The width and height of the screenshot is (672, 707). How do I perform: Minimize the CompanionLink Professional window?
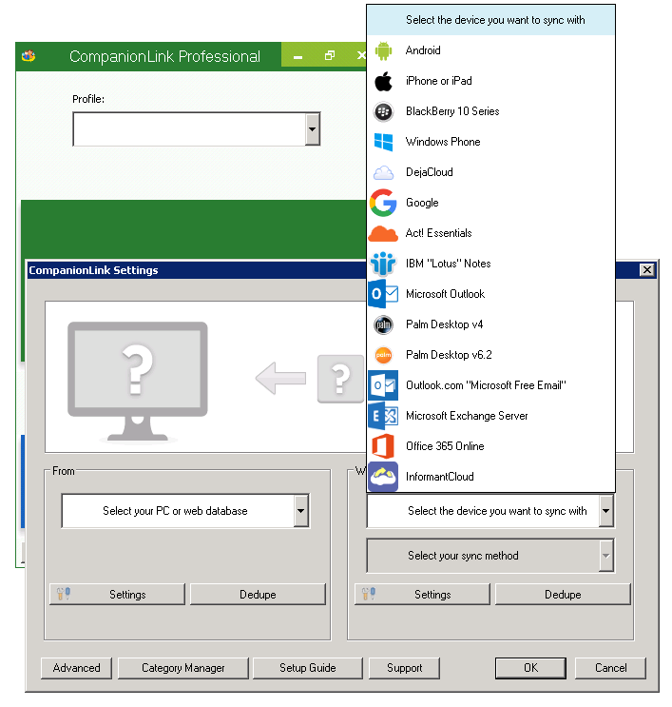point(298,56)
